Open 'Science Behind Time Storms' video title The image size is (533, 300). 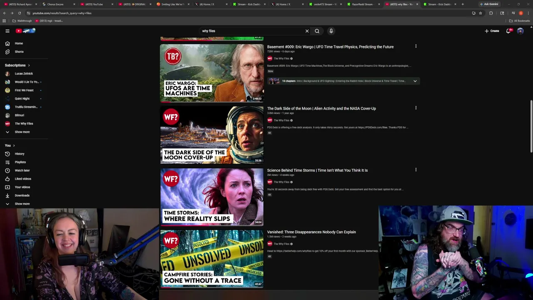(317, 170)
